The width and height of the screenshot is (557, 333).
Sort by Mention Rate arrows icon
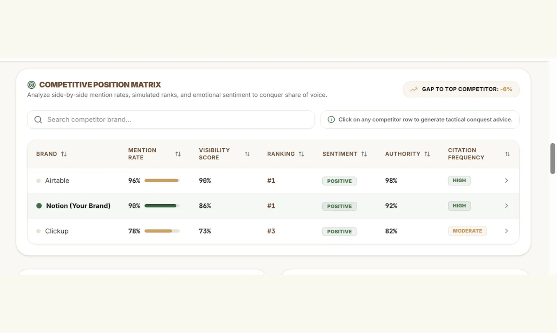point(178,154)
